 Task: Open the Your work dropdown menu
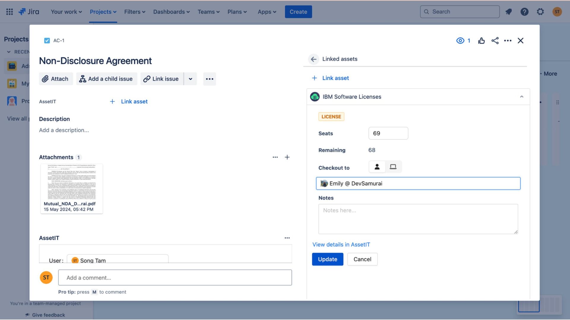66,12
